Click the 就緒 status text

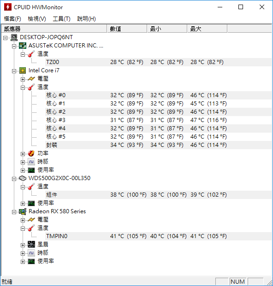[7, 281]
